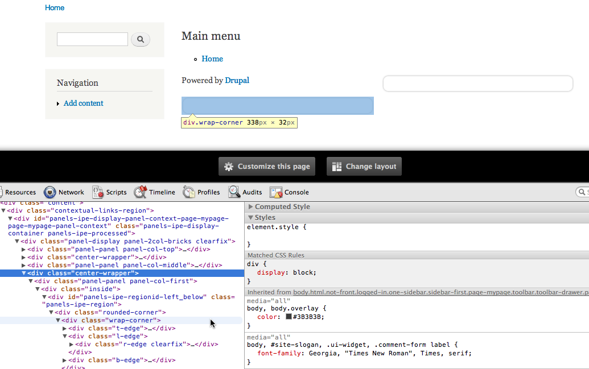Click the DevTools search field
Image resolution: width=589 pixels, height=369 pixels.
582,192
